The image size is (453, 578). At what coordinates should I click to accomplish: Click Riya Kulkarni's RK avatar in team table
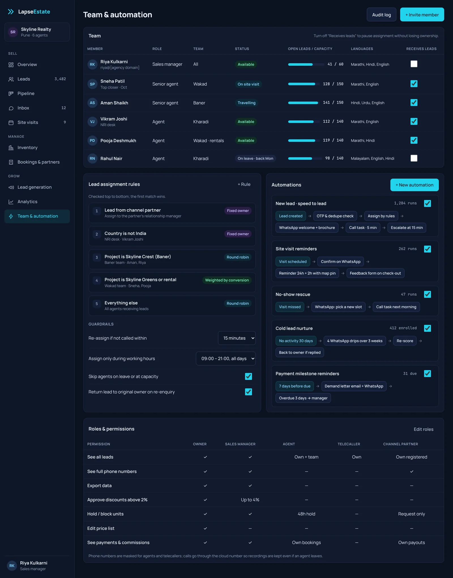click(x=92, y=64)
